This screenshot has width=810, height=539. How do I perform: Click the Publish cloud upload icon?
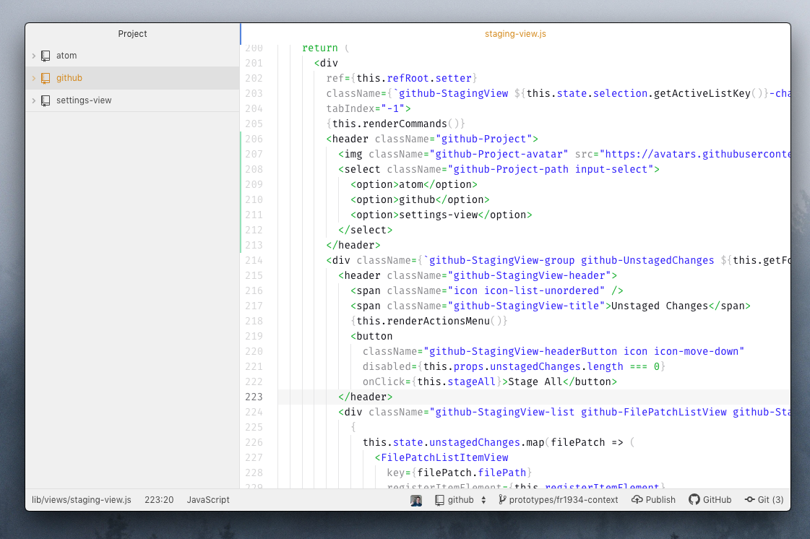point(637,500)
